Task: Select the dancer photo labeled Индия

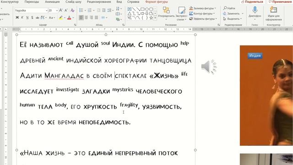Action: [x=266, y=95]
